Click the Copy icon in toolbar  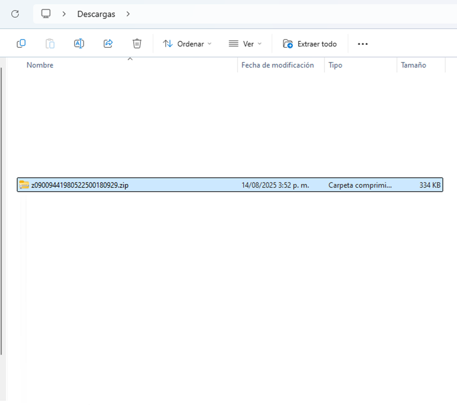(21, 44)
